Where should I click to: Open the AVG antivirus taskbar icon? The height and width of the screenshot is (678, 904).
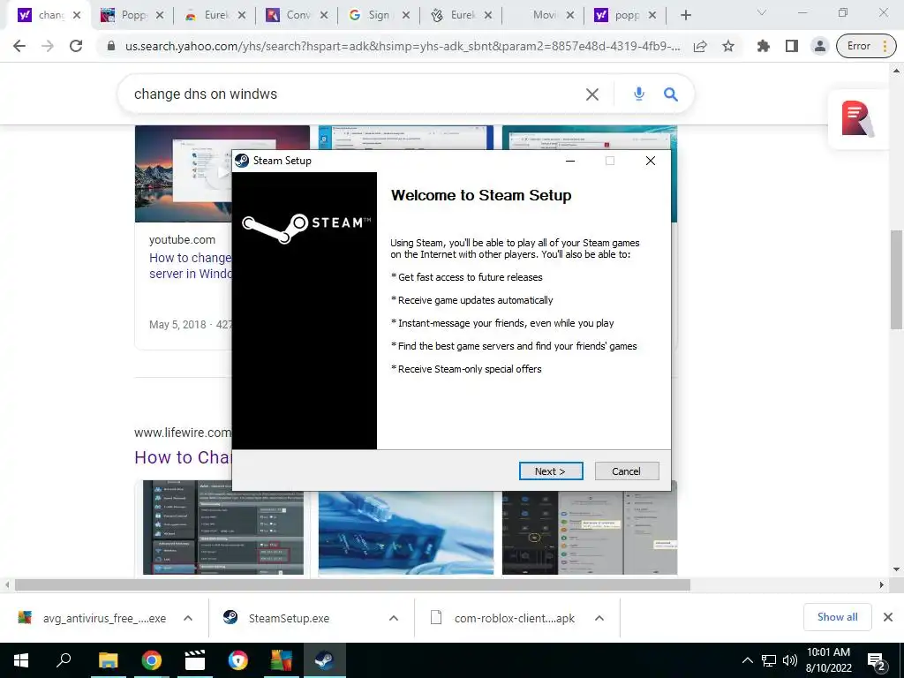click(282, 660)
